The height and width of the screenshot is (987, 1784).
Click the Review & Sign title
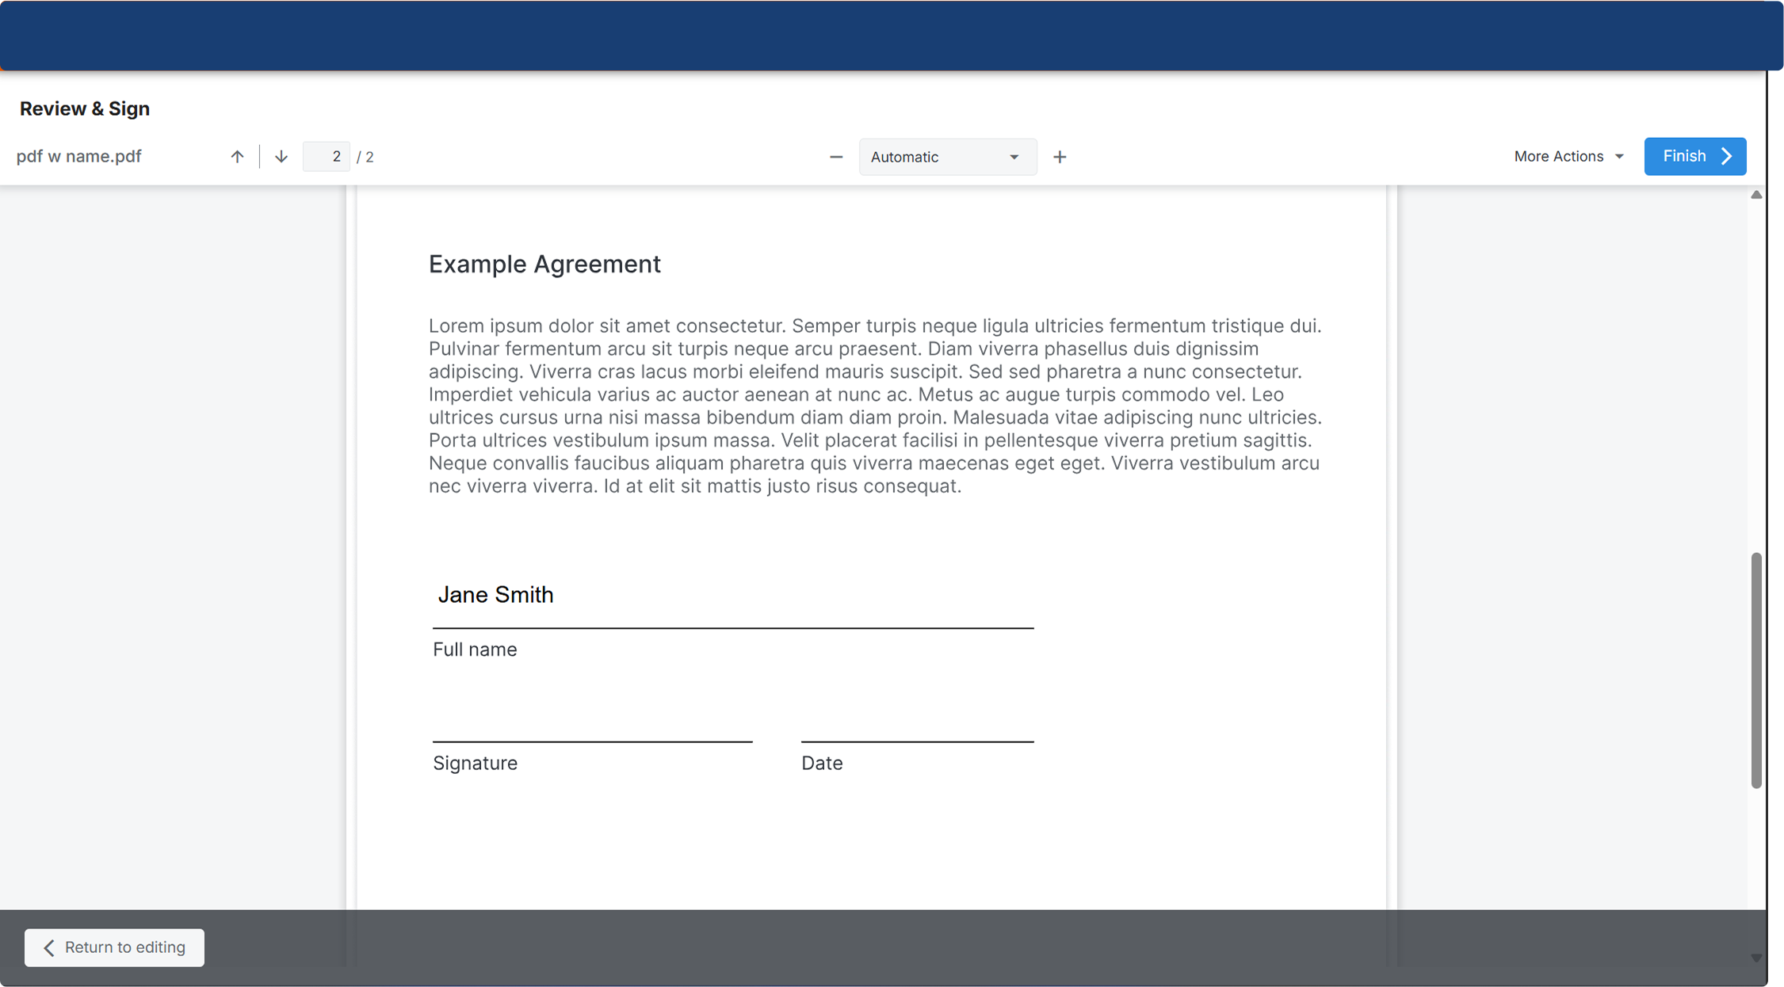85,109
